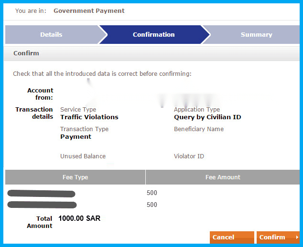Click the Unused Balance label
This screenshot has height=247, width=303.
pyautogui.click(x=83, y=156)
